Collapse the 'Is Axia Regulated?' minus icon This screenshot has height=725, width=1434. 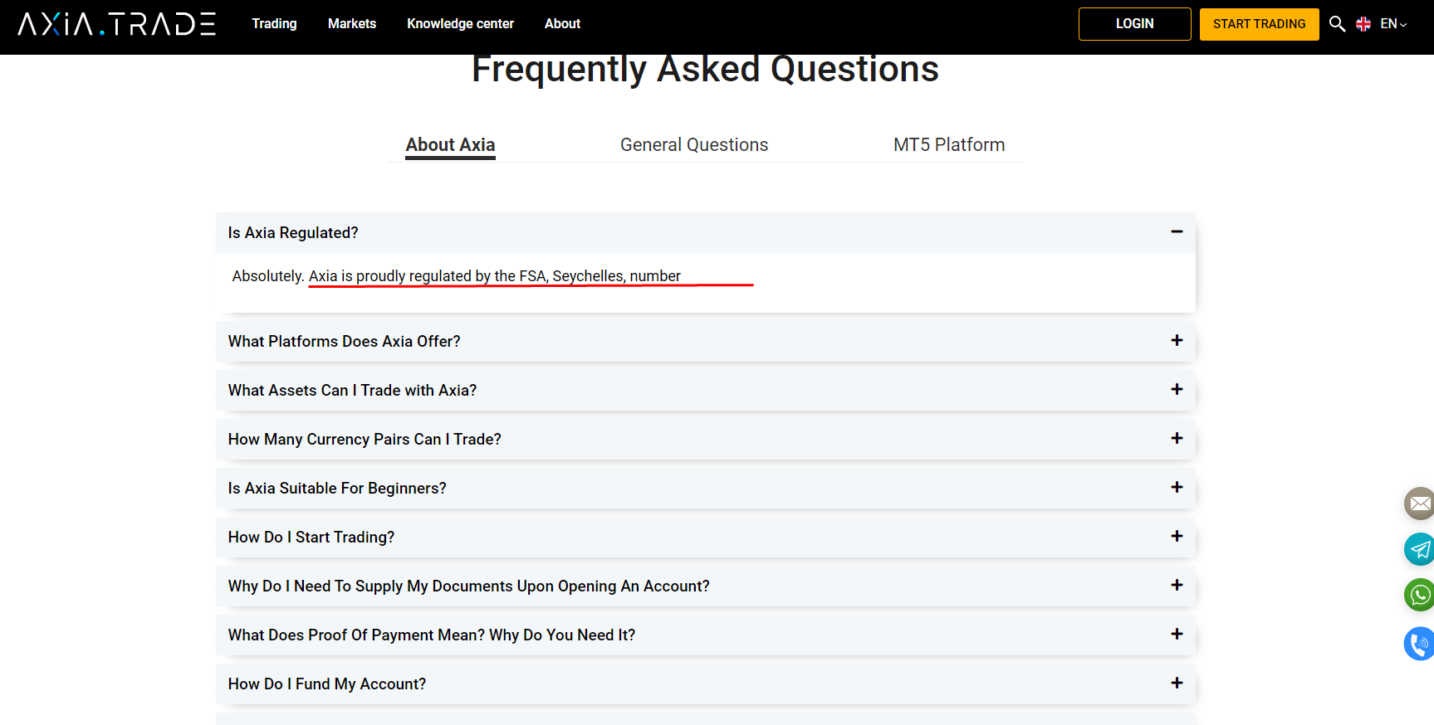[1177, 232]
